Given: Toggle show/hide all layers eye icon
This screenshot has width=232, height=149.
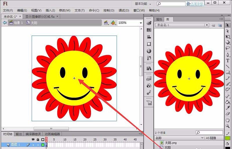Looking at the screenshot, I should tap(33, 139).
